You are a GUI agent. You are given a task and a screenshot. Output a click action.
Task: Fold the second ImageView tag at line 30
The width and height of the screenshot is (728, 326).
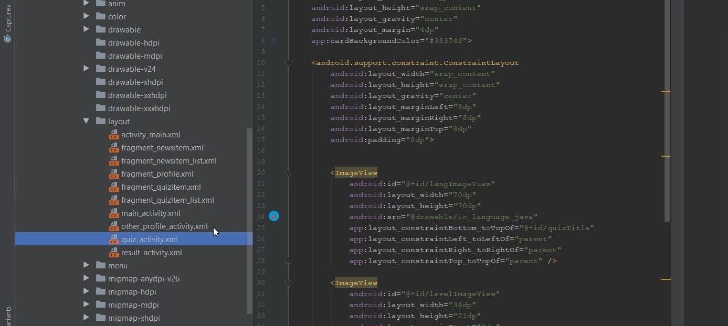(x=288, y=282)
